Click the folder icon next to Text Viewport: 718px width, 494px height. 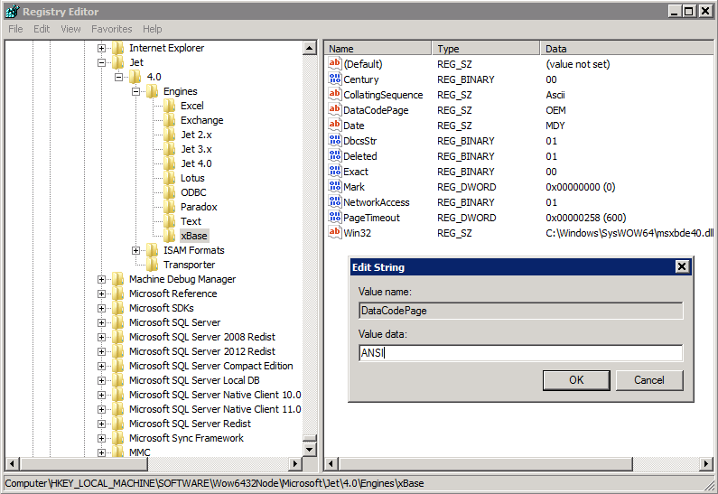click(x=169, y=221)
